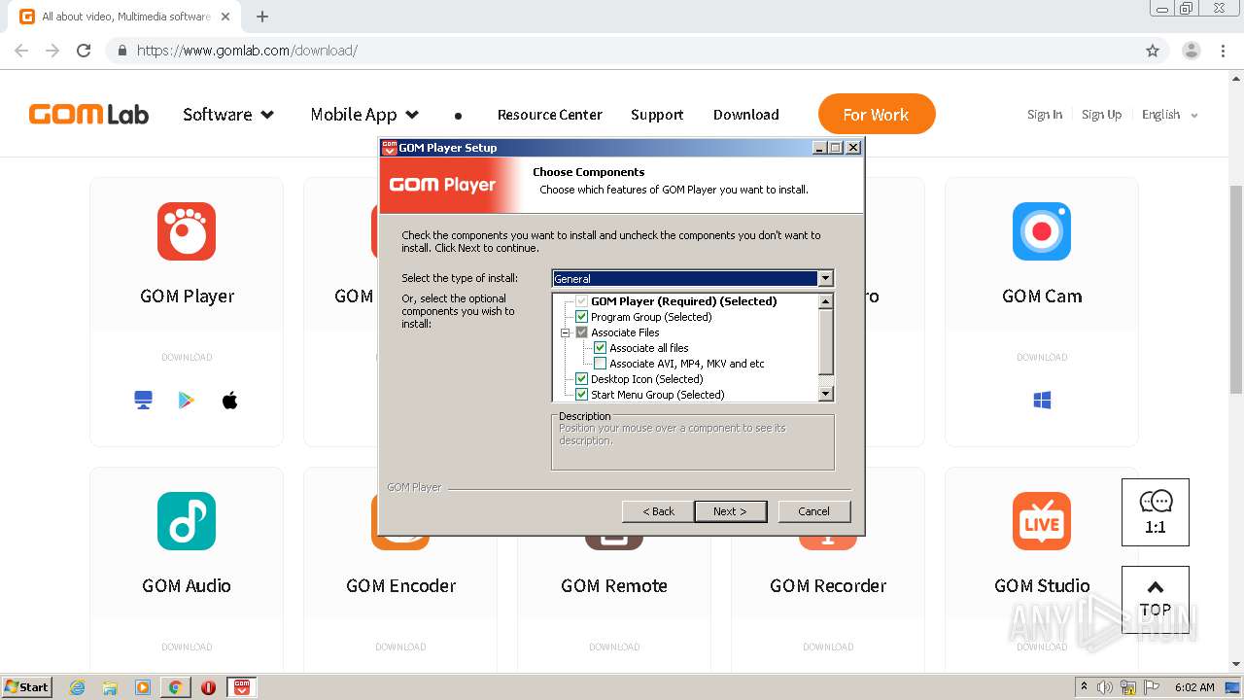Open Resource Center menu item
This screenshot has width=1244, height=700.
point(550,115)
